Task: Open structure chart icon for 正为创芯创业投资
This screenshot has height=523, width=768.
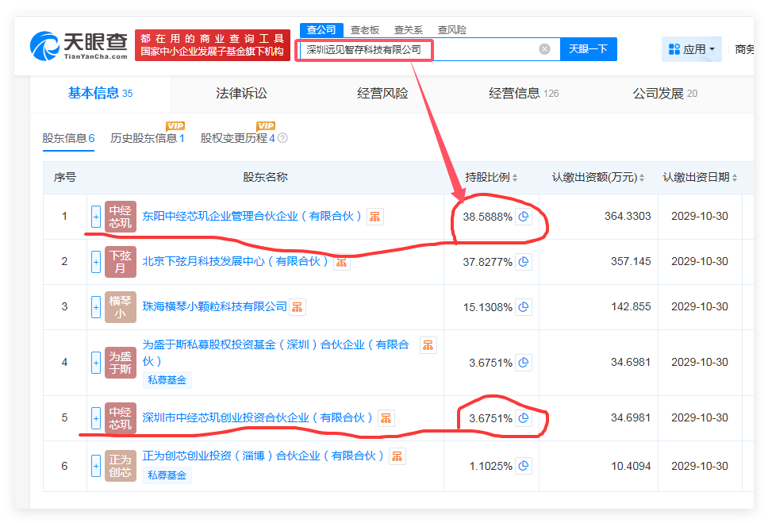Action: tap(397, 456)
